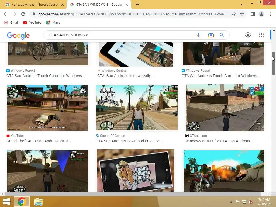
Task: Click 'GTA: San Andreas is now really ...' link
Action: [x=126, y=76]
